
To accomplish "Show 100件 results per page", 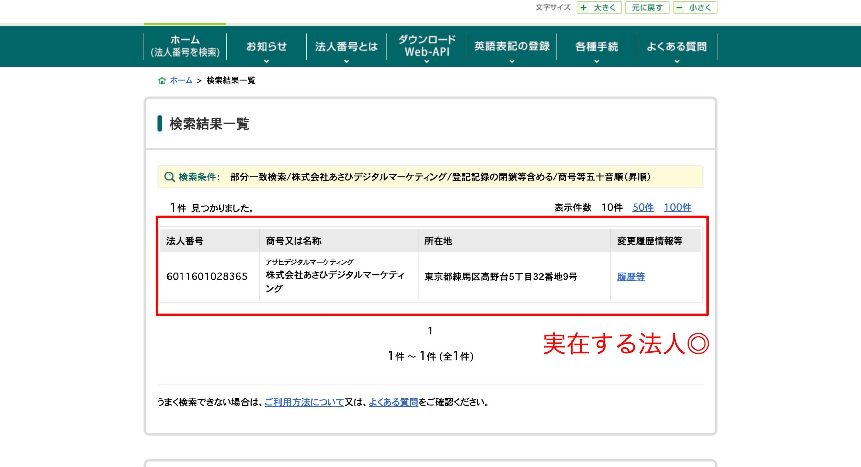I will coord(677,207).
